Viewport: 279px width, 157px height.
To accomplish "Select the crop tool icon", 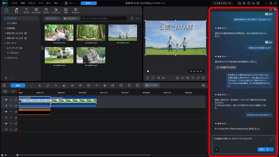I will click(48, 85).
